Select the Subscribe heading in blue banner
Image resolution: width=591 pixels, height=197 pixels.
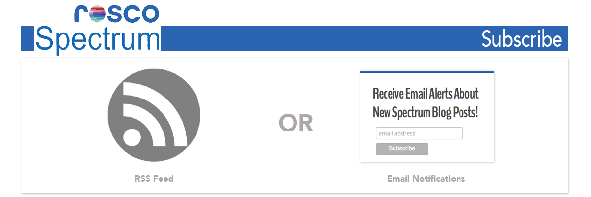pos(522,39)
